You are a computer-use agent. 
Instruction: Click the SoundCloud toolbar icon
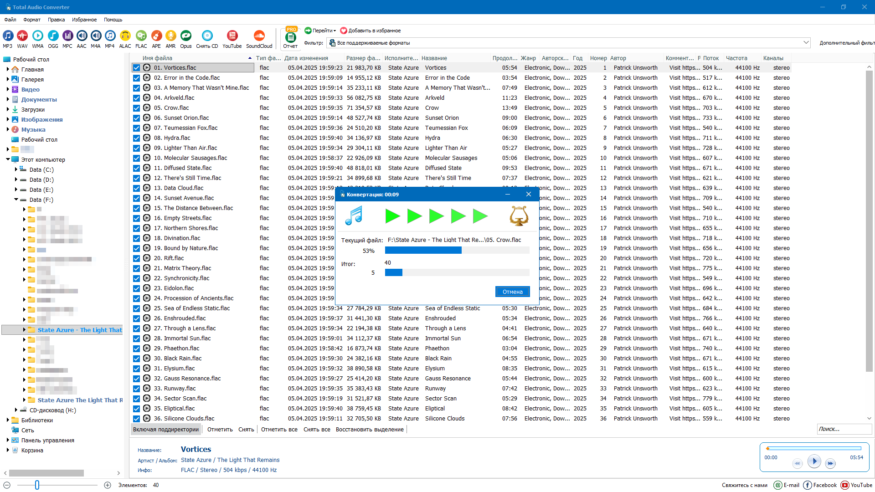[x=259, y=36]
